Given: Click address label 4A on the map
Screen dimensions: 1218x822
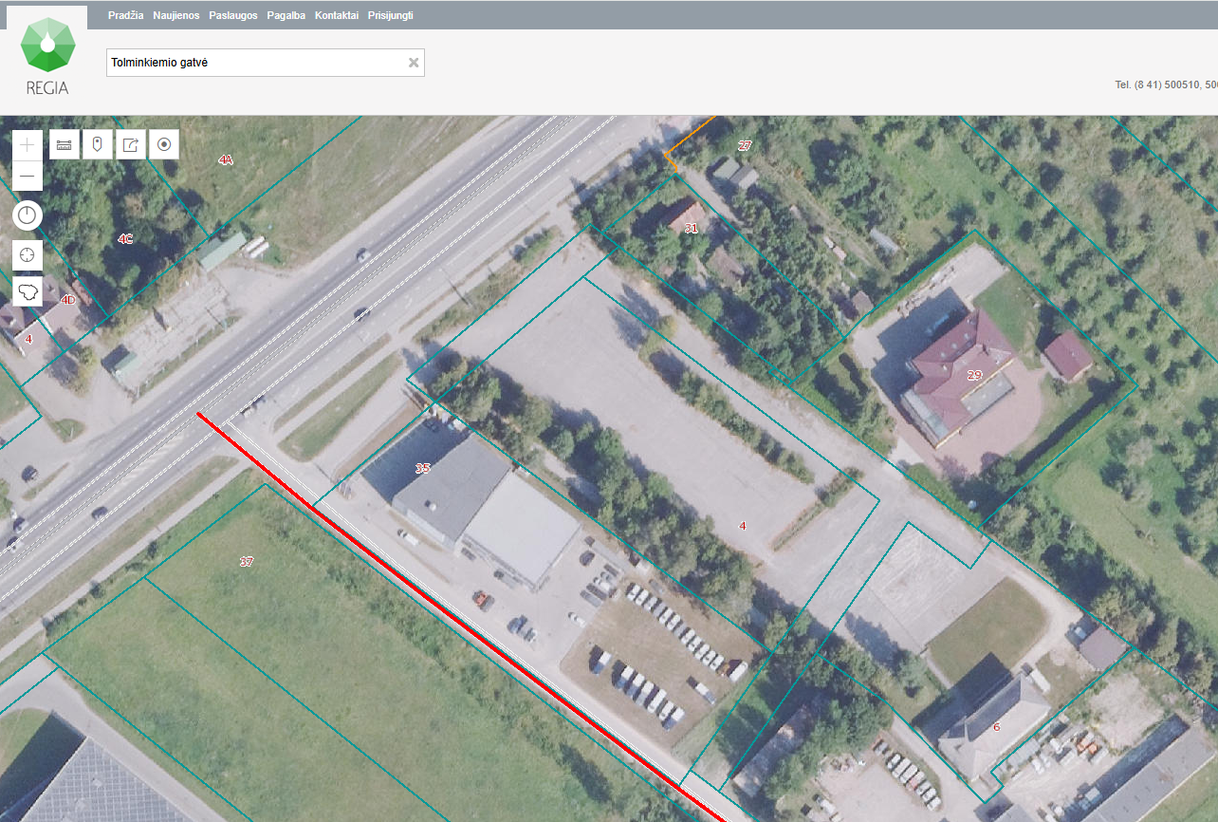Looking at the screenshot, I should [225, 160].
